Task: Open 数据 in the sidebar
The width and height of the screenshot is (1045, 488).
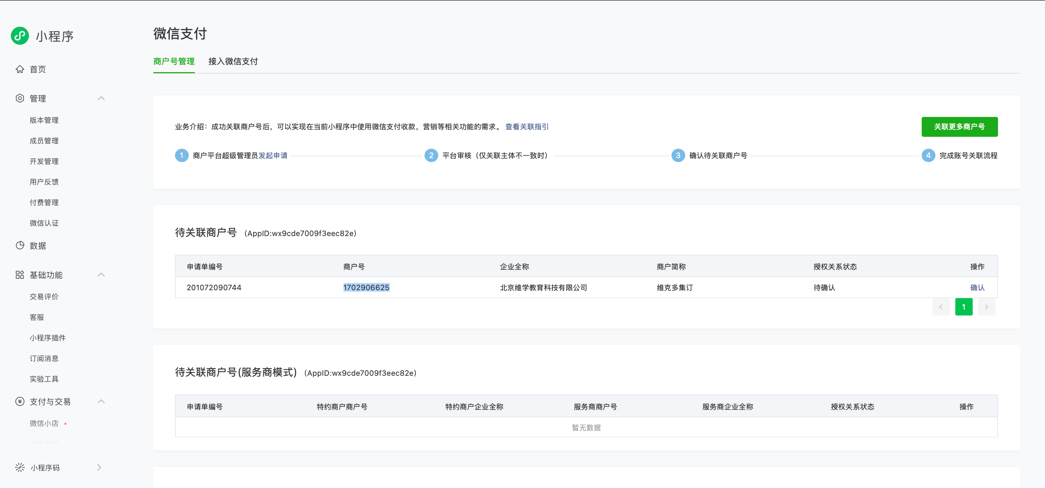Action: click(38, 246)
